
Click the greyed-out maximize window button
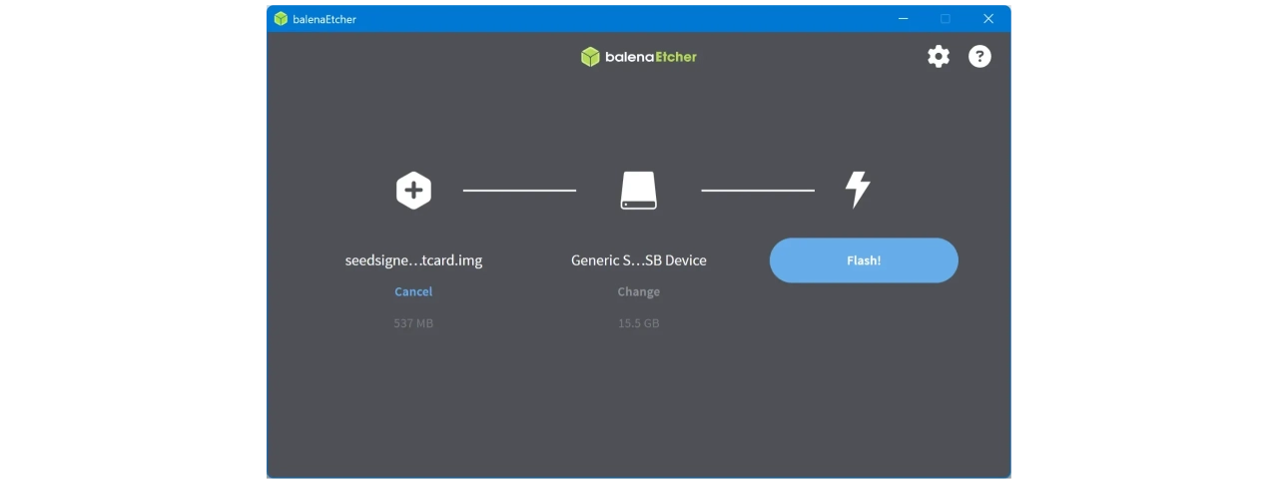(x=946, y=19)
